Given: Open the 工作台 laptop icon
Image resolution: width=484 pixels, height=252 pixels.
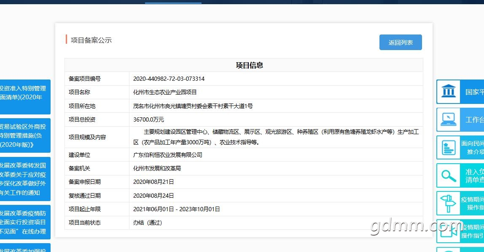Looking at the screenshot, I should click(449, 119).
